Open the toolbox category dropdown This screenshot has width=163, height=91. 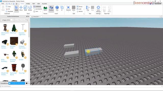[x=7, y=20]
